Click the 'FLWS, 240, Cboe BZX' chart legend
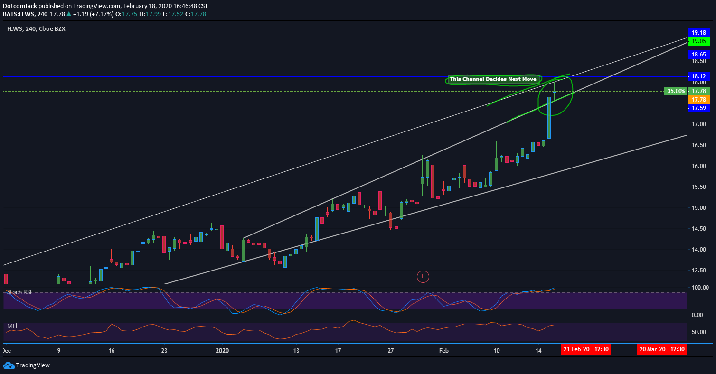 (36, 28)
